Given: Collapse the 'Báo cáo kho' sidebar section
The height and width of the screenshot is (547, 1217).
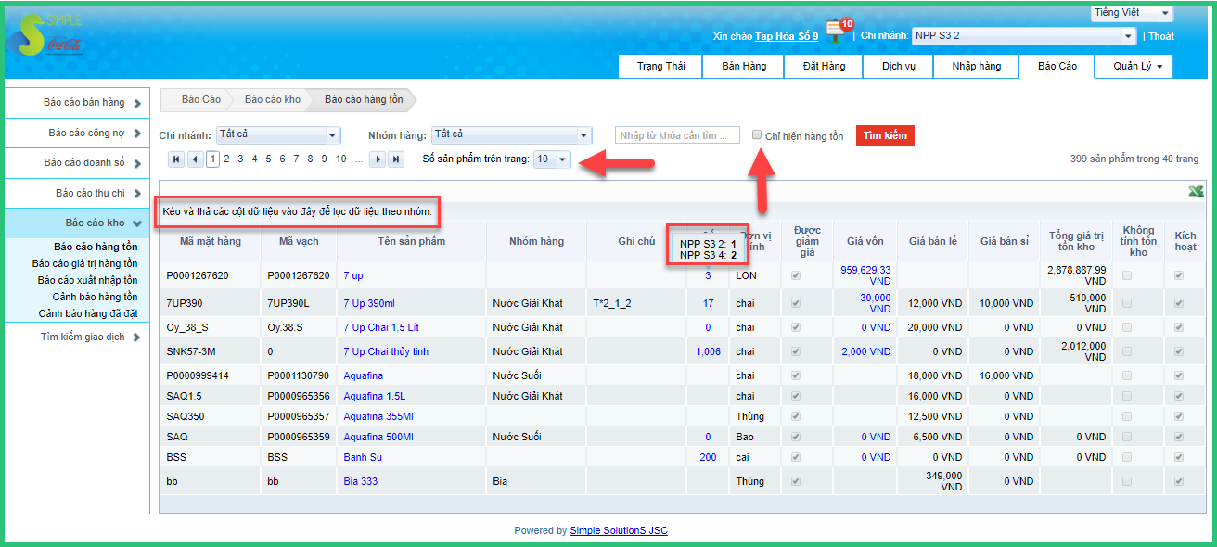Looking at the screenshot, I should 77,223.
